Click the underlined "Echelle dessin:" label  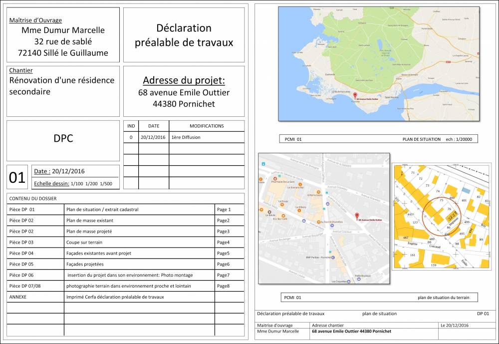tap(51, 183)
